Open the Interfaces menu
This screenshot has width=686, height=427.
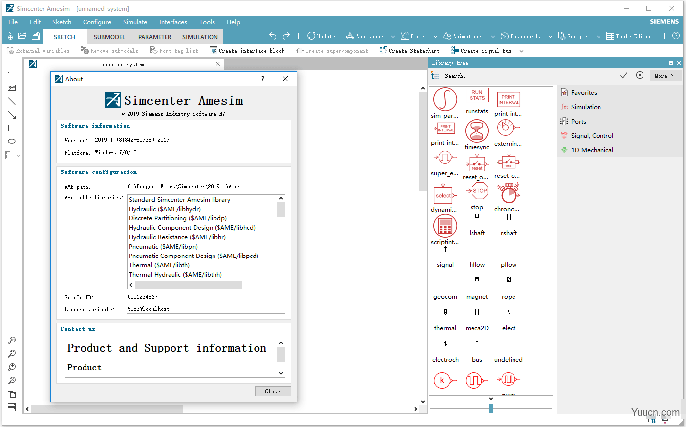(x=173, y=22)
